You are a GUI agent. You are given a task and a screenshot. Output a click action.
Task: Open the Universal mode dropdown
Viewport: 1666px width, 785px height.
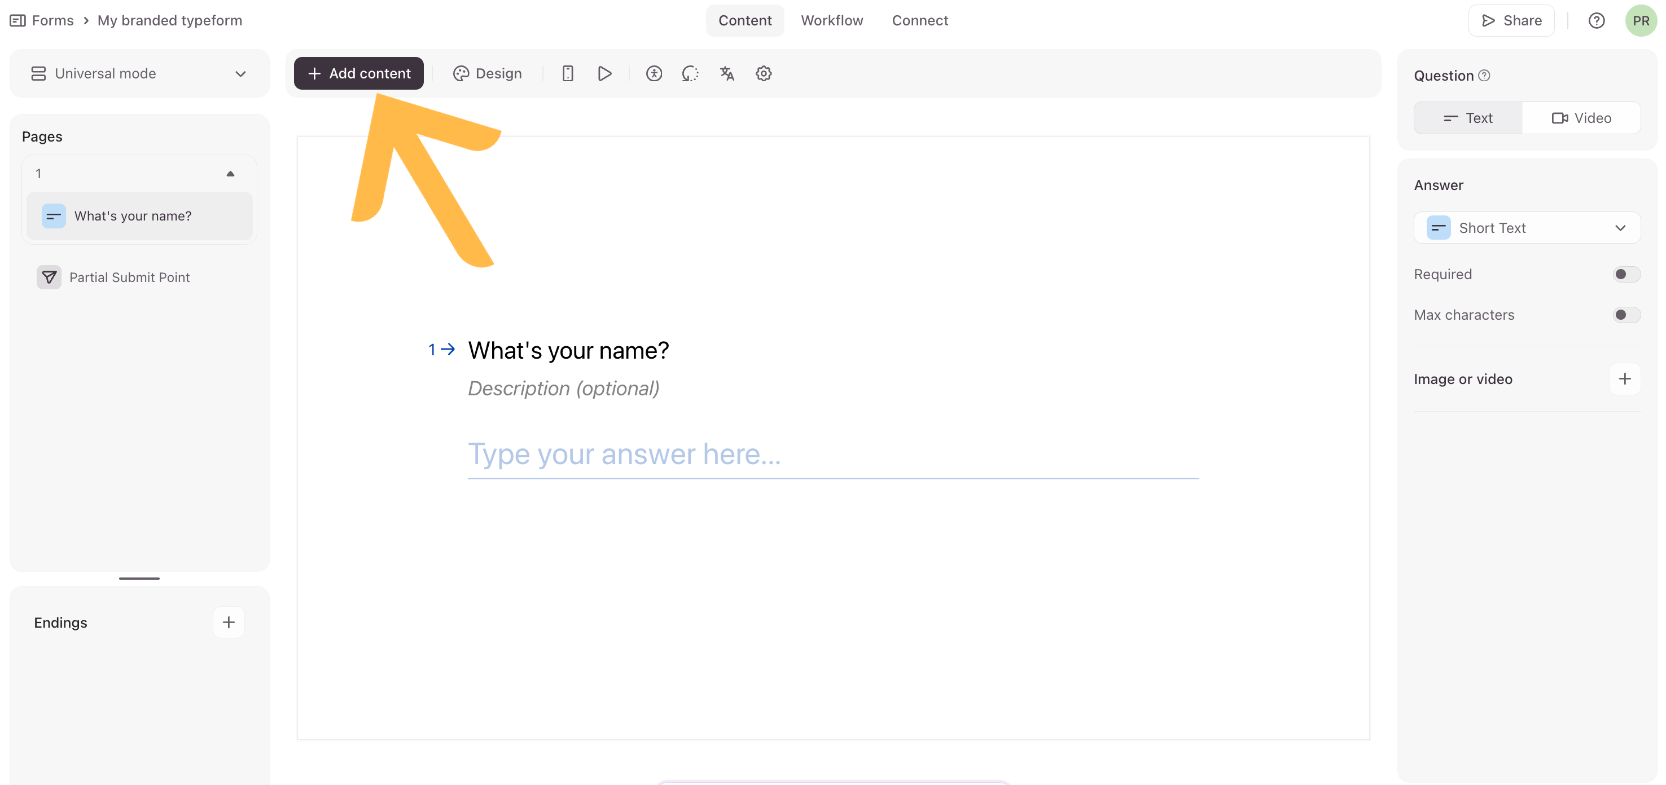(139, 74)
